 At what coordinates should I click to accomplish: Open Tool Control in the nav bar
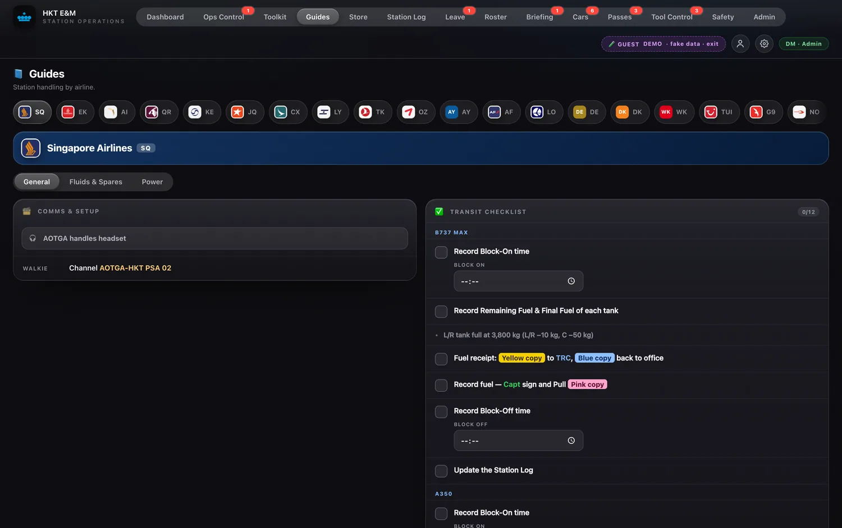click(x=672, y=17)
